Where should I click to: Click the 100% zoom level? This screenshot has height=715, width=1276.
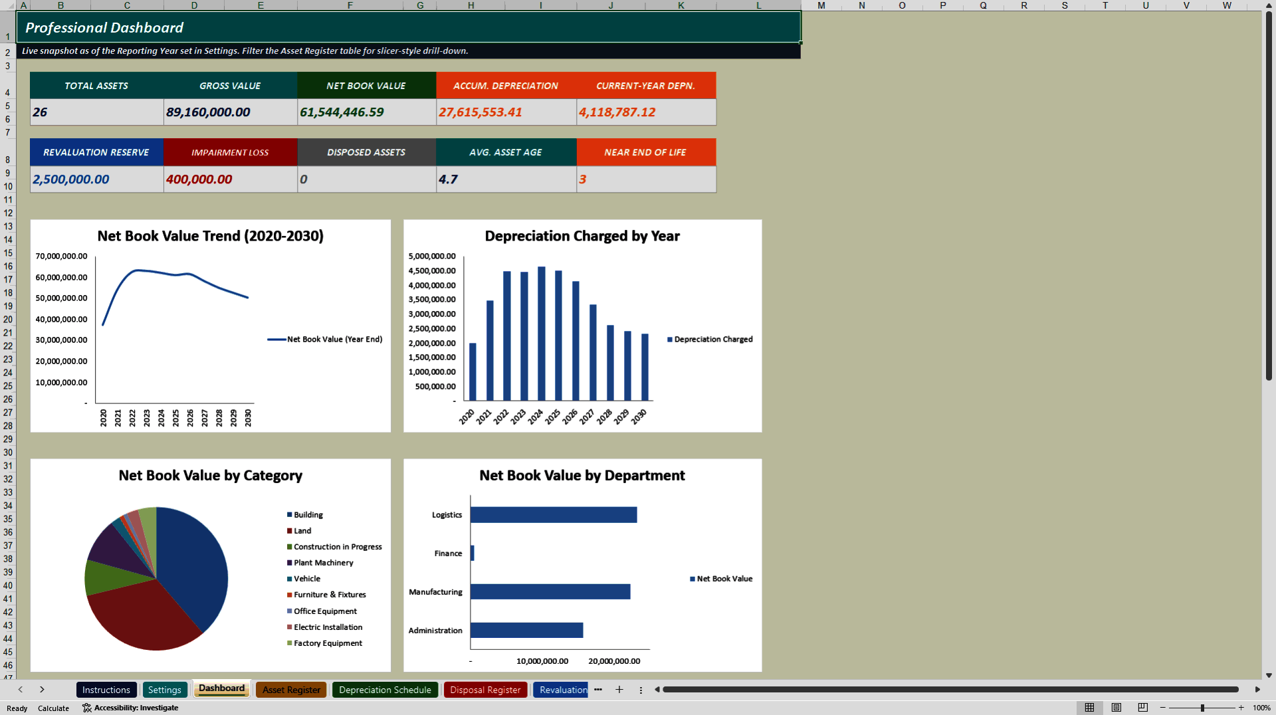click(x=1261, y=708)
